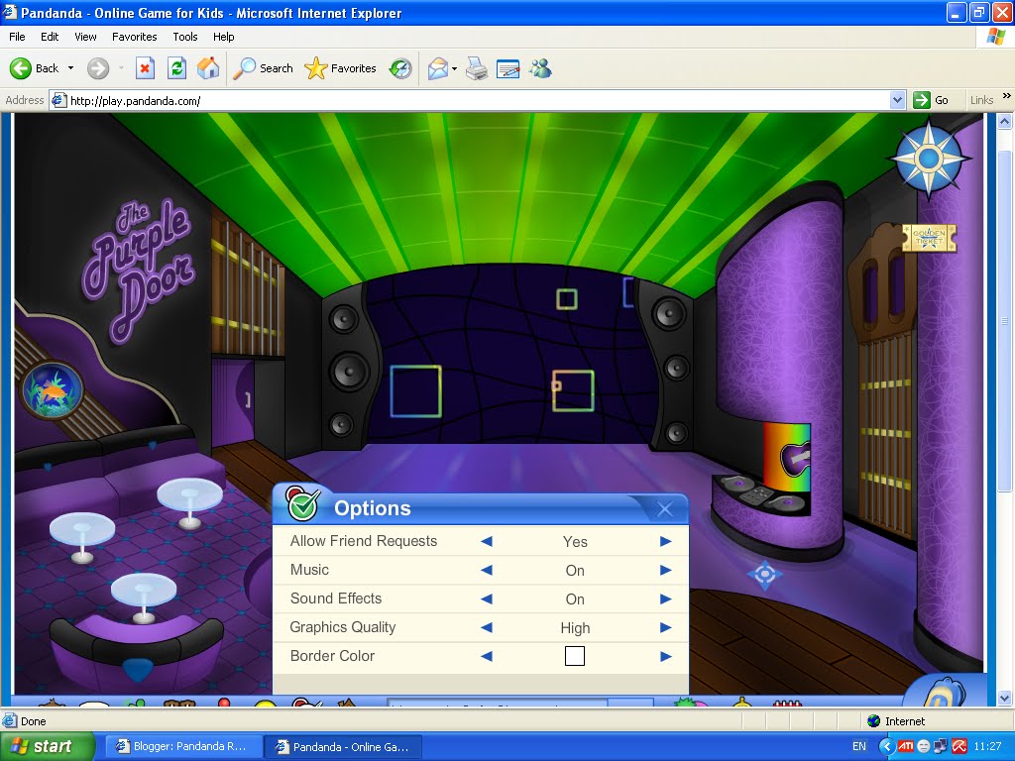The width and height of the screenshot is (1015, 761).
Task: Click the taskbar clock 11:27
Action: (987, 747)
